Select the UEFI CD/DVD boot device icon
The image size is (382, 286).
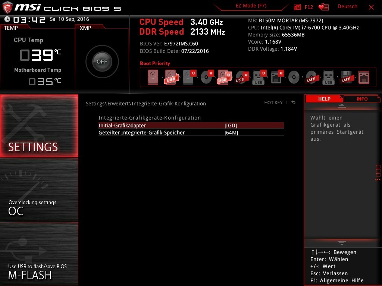click(x=207, y=77)
